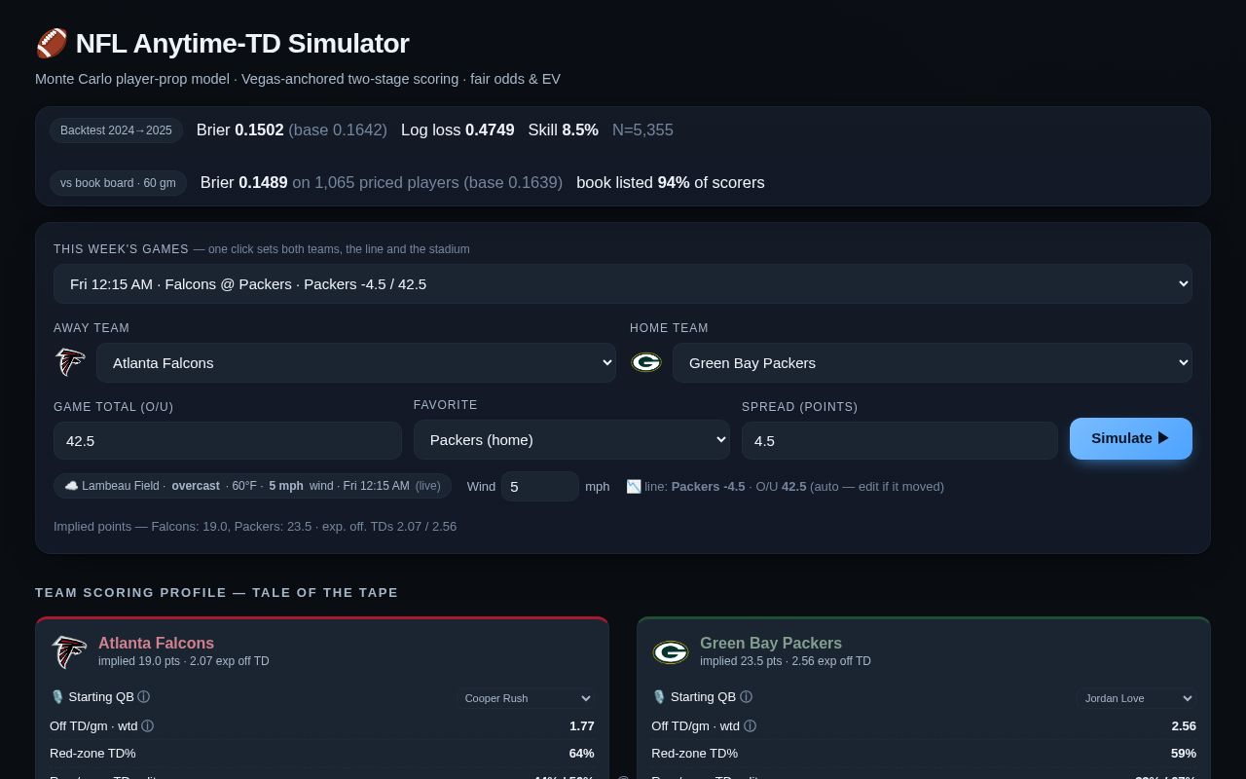Click the Simulate button
1246x779 pixels.
pyautogui.click(x=1131, y=438)
